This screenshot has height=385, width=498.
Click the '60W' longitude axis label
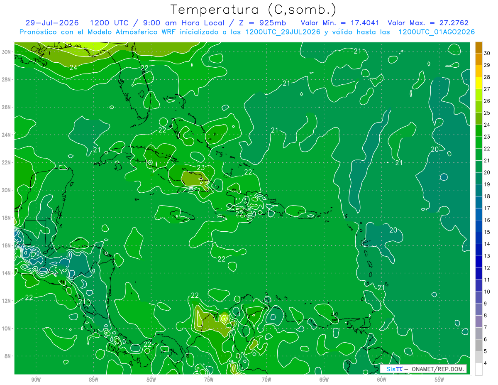[x=382, y=380]
